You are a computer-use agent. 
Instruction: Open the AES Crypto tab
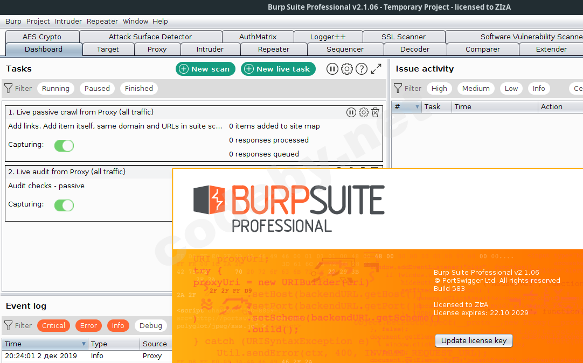[x=42, y=37]
